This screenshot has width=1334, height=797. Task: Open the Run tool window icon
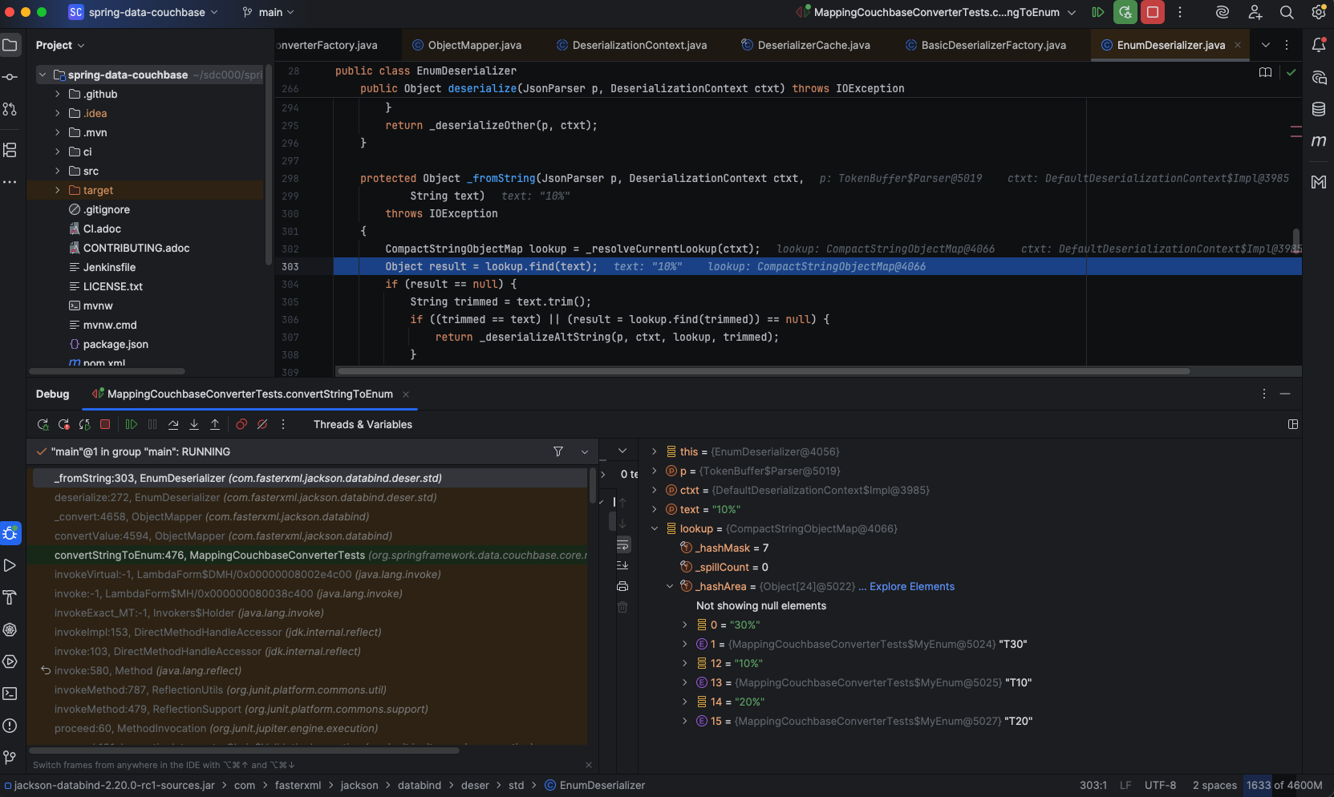[x=10, y=565]
